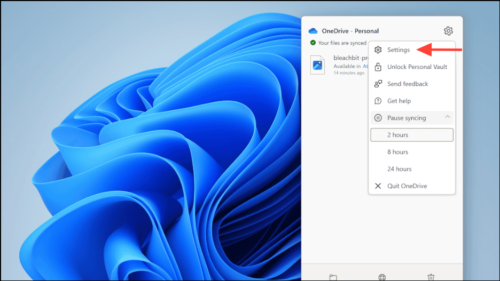Click the Get help question mark icon
This screenshot has height=281, width=500.
pyautogui.click(x=378, y=101)
